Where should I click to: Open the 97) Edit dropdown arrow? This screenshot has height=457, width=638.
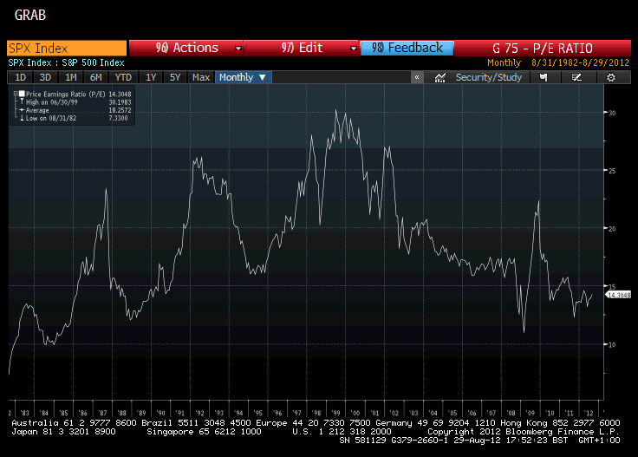(x=353, y=49)
